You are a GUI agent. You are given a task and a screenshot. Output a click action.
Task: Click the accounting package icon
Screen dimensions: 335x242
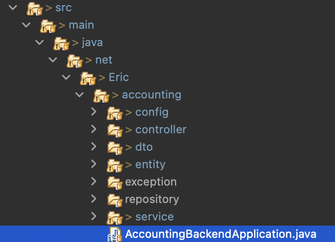(x=101, y=95)
